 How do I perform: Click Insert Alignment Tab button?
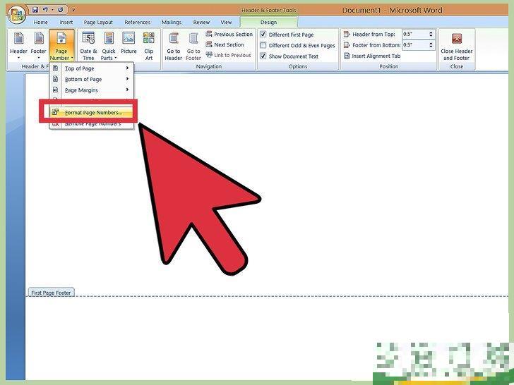point(376,56)
